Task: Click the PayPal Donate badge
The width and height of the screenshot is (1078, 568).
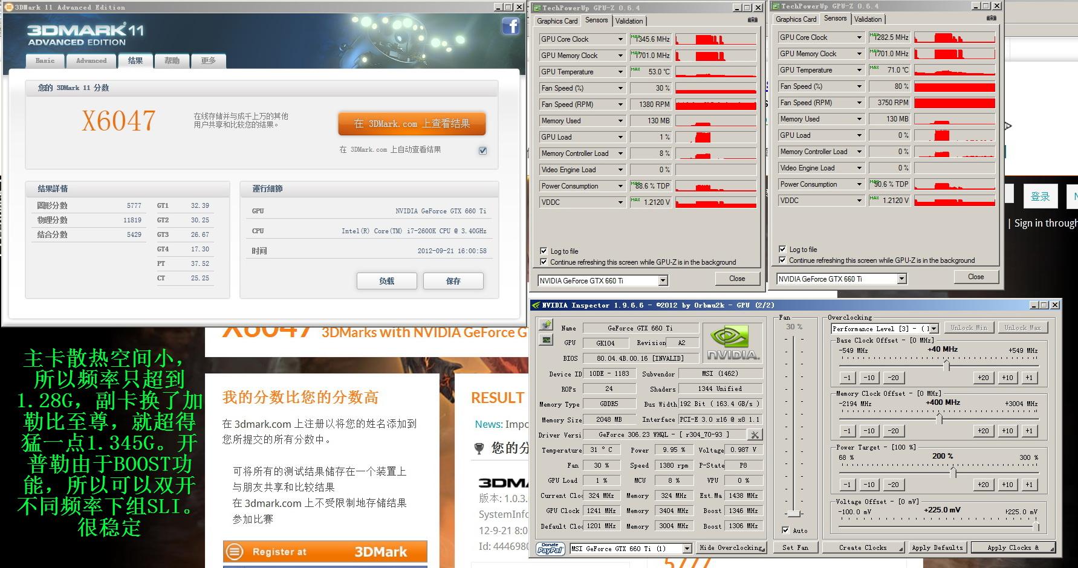Action: pyautogui.click(x=550, y=548)
